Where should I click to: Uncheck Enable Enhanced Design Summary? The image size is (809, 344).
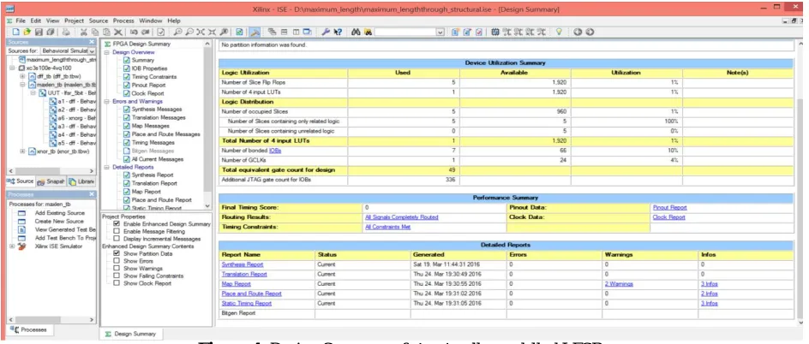[x=116, y=224]
